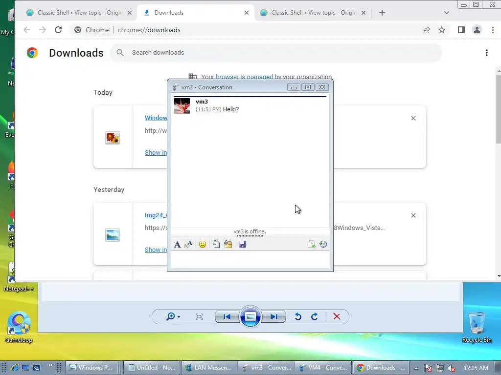Reload the Chrome page
This screenshot has height=375, width=501.
coord(58,30)
